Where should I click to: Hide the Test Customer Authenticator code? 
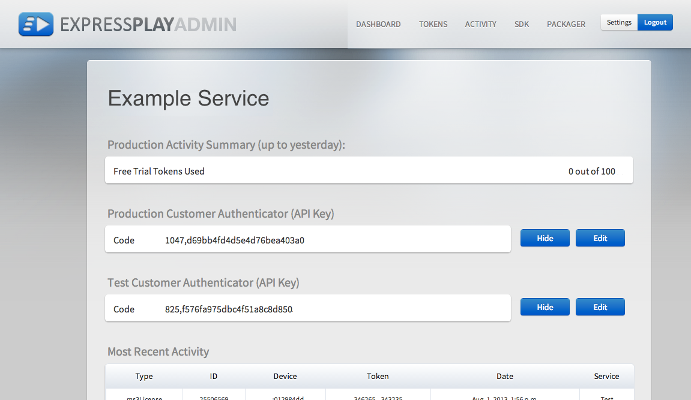point(545,307)
